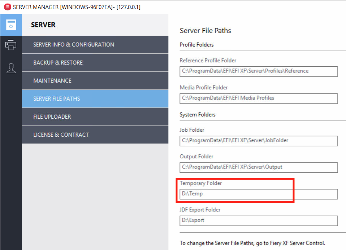Select the Printer panel icon in sidebar
The height and width of the screenshot is (250, 346).
pyautogui.click(x=11, y=45)
